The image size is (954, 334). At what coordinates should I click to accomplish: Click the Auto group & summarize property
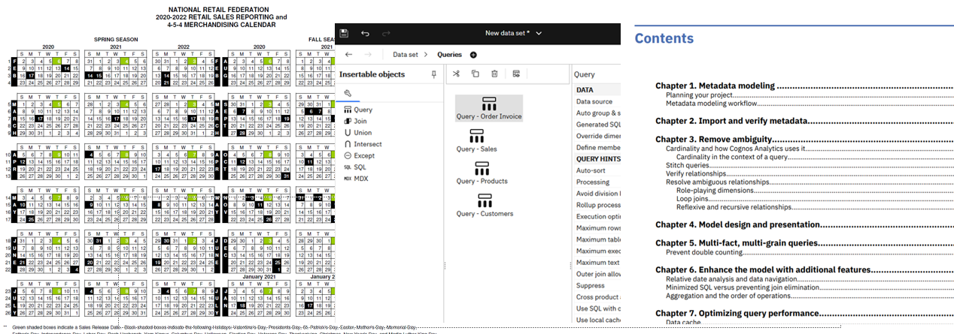(598, 113)
